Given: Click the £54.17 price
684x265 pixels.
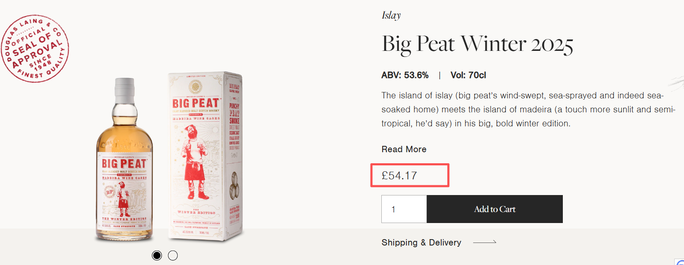Looking at the screenshot, I should (399, 176).
